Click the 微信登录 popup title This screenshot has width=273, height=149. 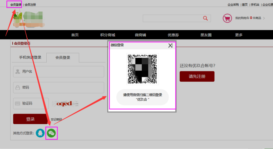(117, 45)
